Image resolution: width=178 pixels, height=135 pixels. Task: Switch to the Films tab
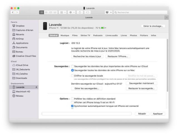click(x=75, y=35)
